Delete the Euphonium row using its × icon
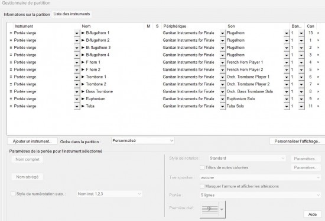 click(x=318, y=99)
